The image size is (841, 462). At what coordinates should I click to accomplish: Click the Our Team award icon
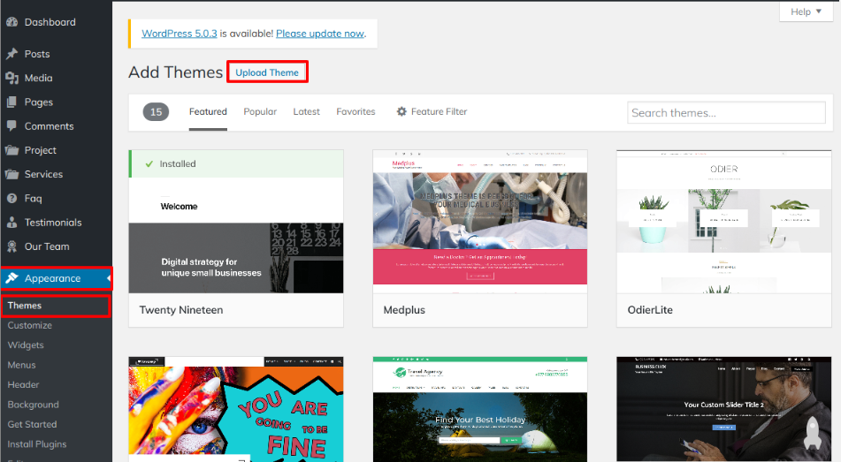click(11, 246)
